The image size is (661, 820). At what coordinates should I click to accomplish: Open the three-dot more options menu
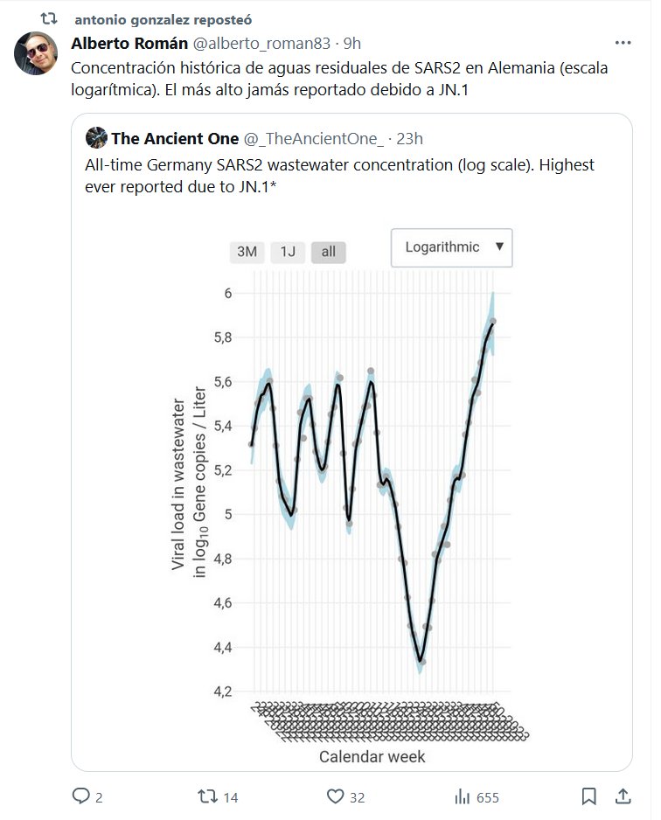point(623,42)
